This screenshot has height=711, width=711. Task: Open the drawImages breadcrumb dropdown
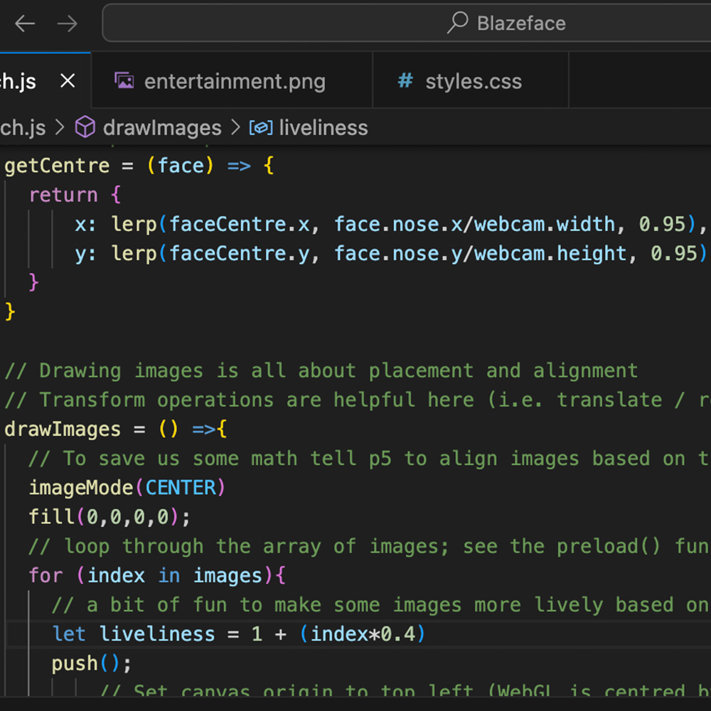coord(162,127)
